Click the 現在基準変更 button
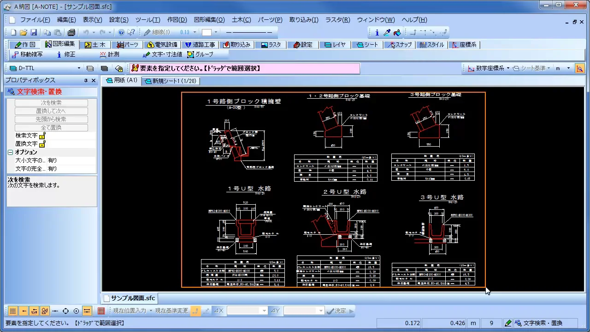The height and width of the screenshot is (332, 590). [171, 311]
